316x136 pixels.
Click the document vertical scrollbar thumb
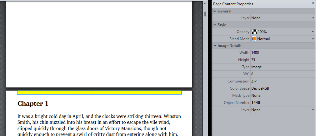click(x=205, y=14)
